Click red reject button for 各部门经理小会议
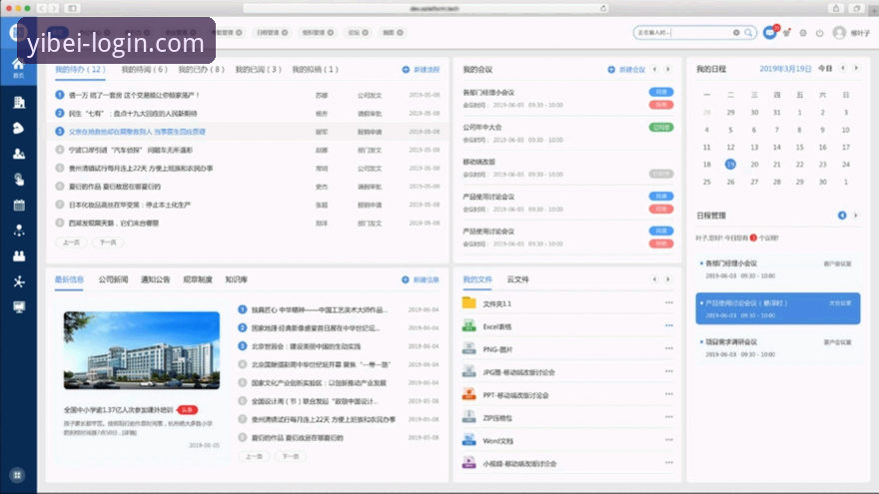The width and height of the screenshot is (879, 494). point(661,105)
